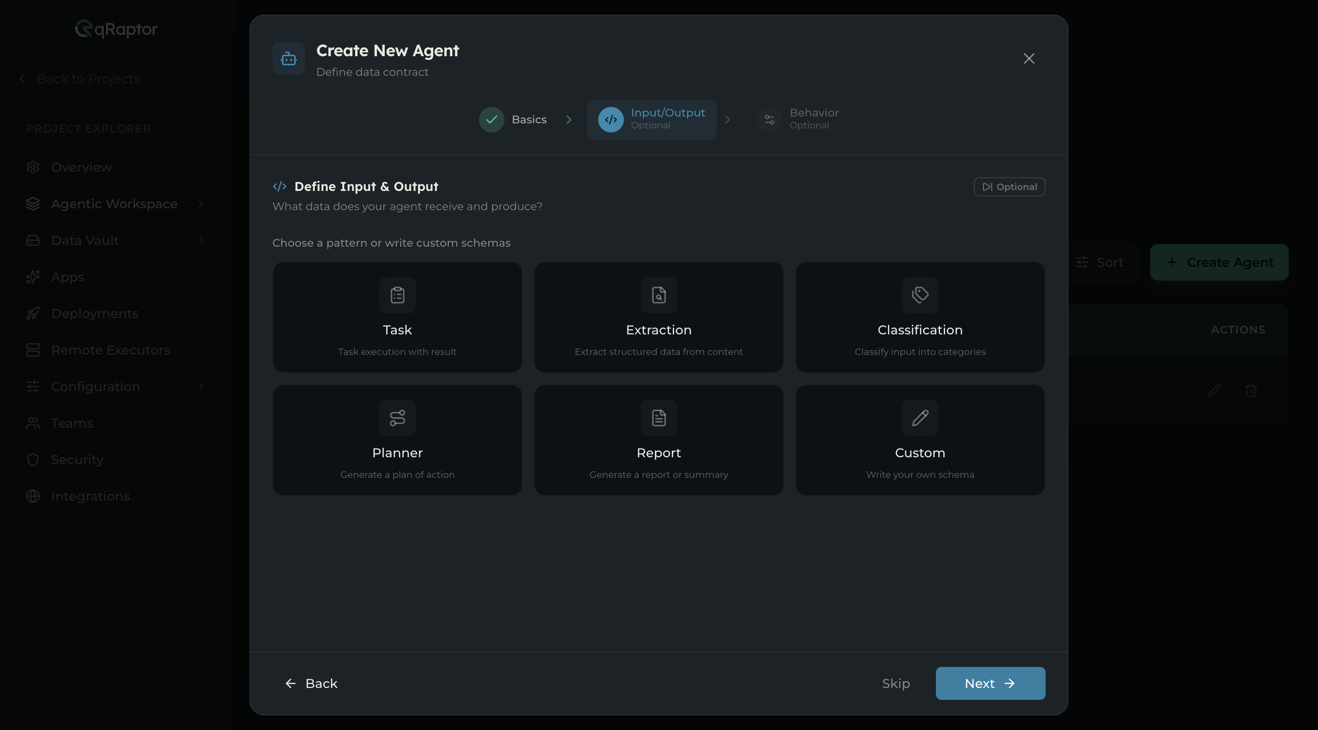Click the route icon on Planner card

coord(398,418)
